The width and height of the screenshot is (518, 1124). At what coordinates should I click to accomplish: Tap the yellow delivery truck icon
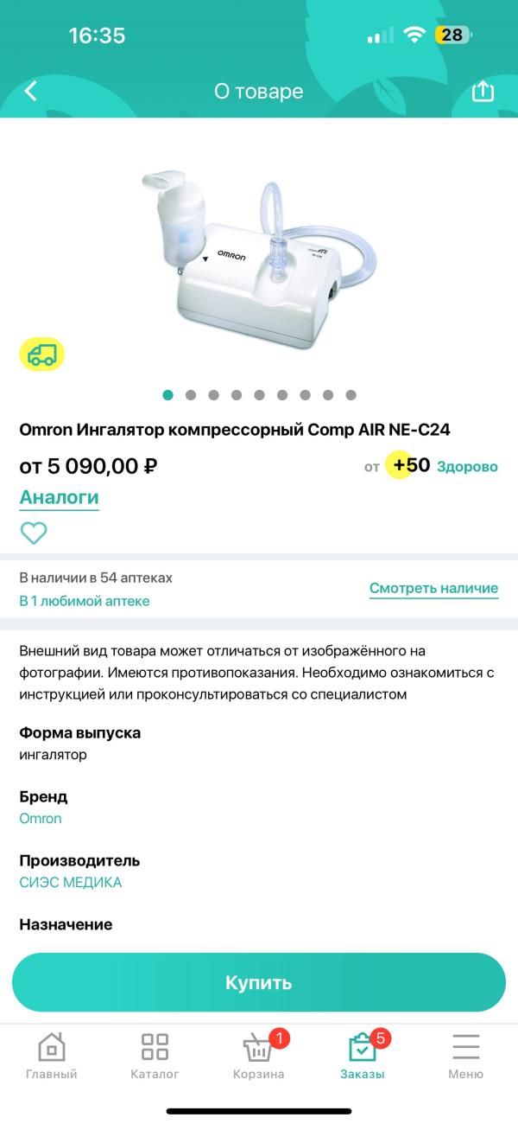(x=42, y=354)
